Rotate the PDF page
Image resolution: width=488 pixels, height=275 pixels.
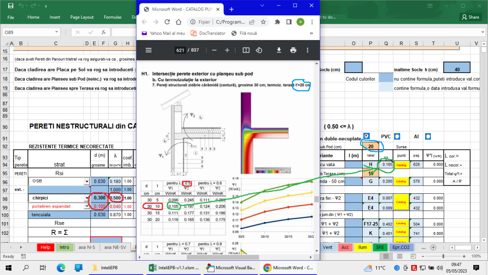(x=259, y=50)
